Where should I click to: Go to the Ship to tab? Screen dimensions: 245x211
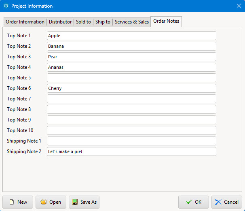tap(103, 22)
